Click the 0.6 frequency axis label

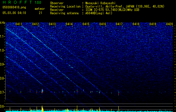(x=3, y=106)
